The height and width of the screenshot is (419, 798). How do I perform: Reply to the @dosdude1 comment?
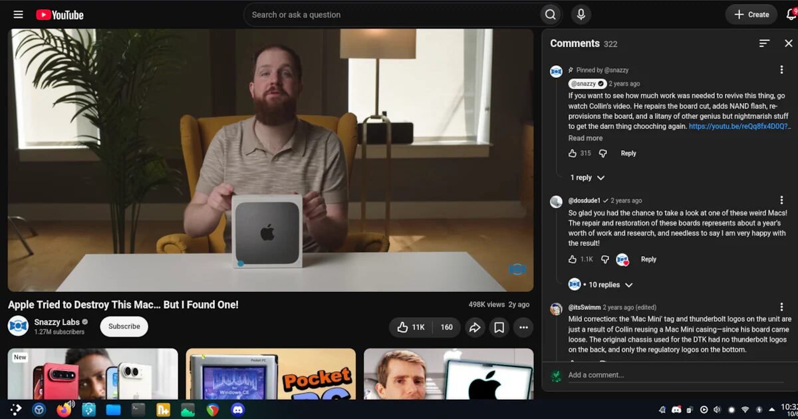tap(648, 259)
